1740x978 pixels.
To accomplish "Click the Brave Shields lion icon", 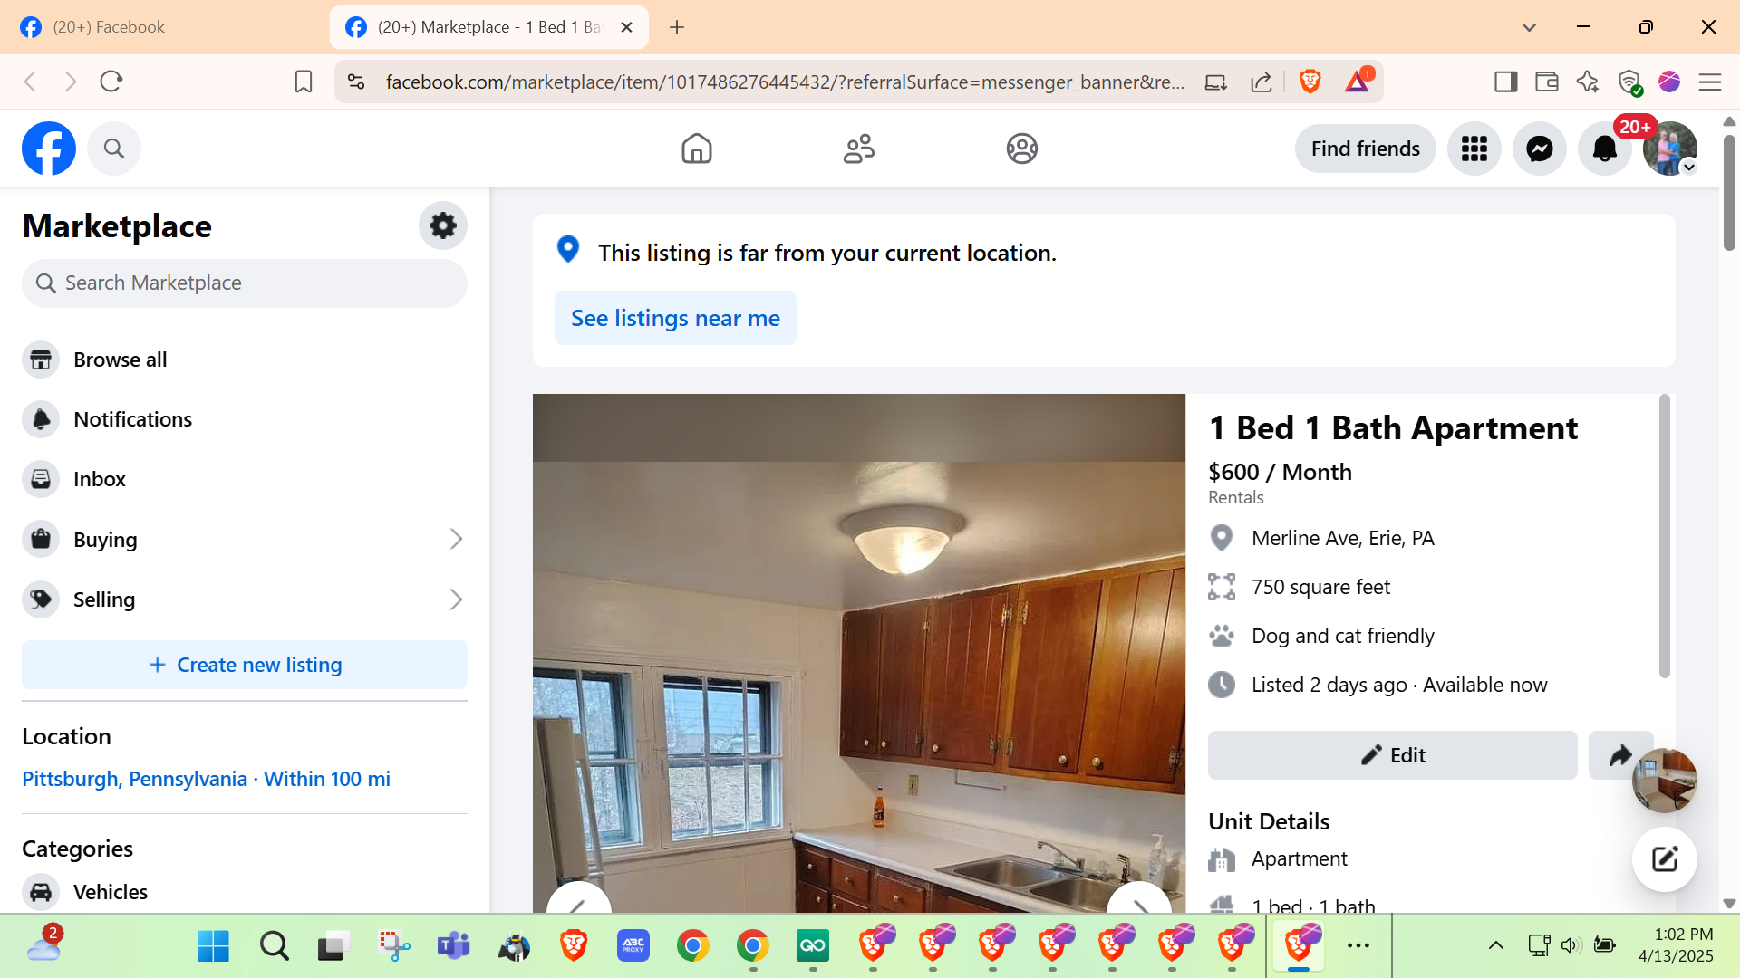I will [x=1310, y=82].
